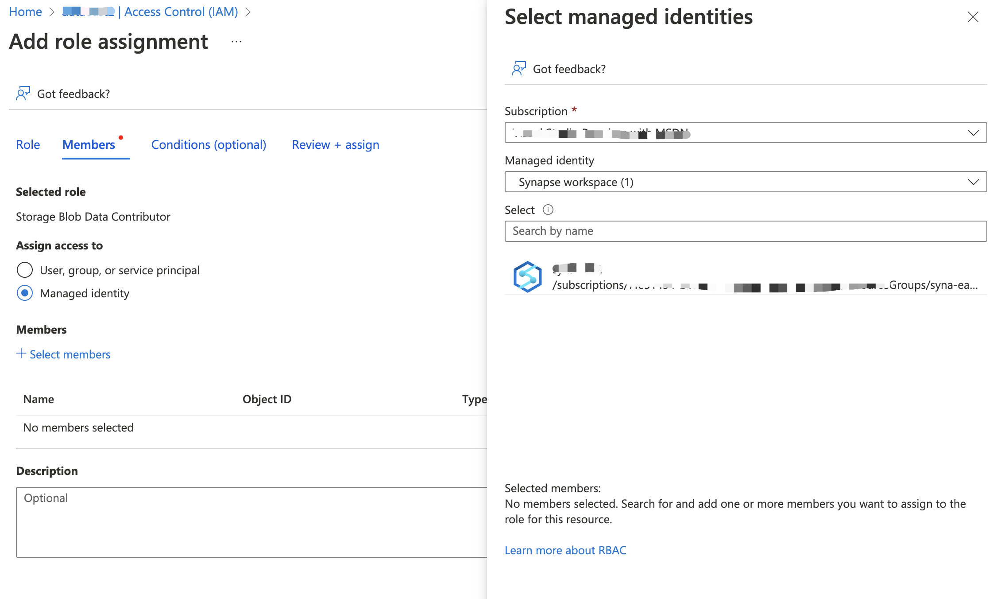Viewport: 997px width, 599px height.
Task: Select the Managed identity radio button
Action: (25, 293)
